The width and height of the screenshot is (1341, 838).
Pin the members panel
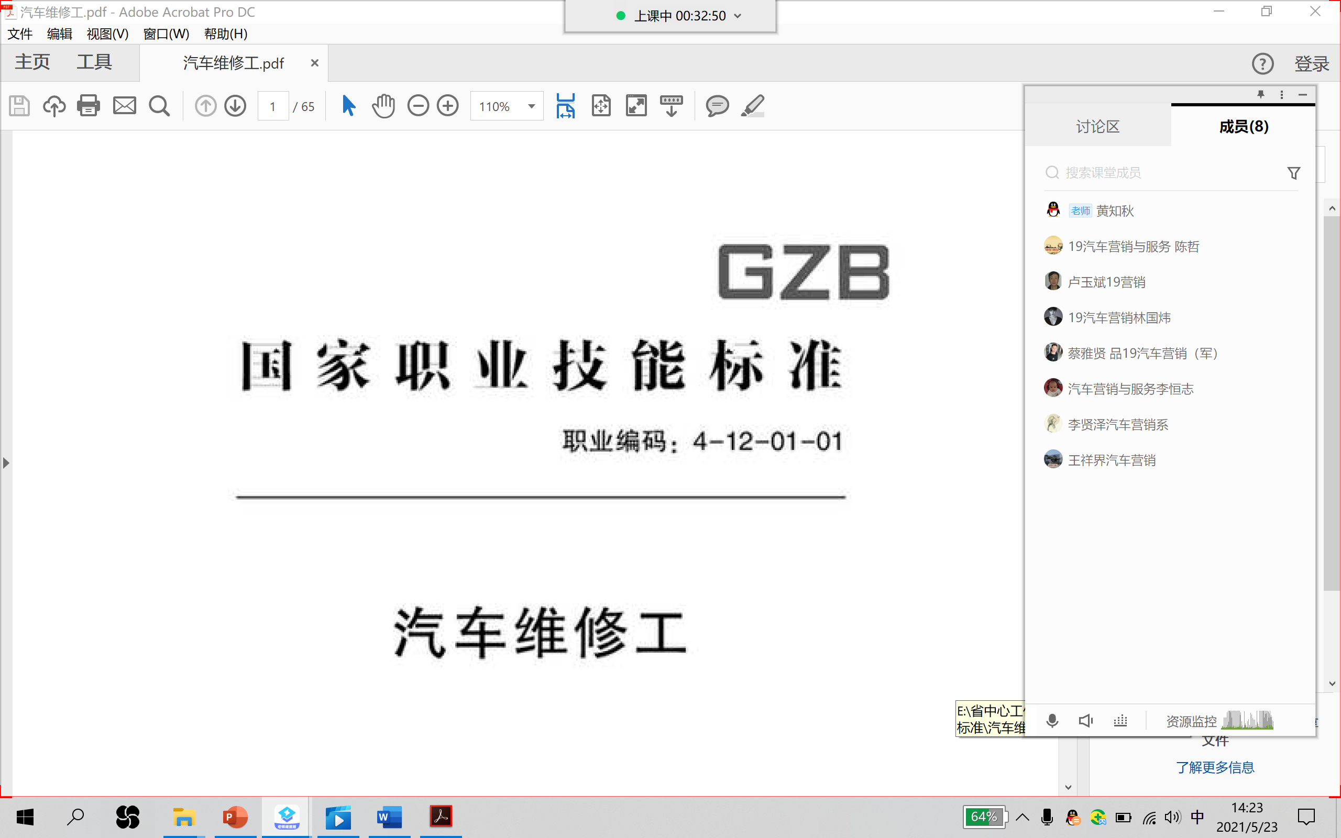(1261, 94)
